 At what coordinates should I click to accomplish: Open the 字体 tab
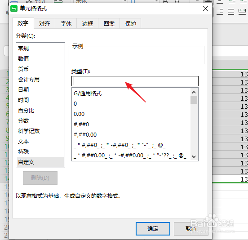pos(66,23)
